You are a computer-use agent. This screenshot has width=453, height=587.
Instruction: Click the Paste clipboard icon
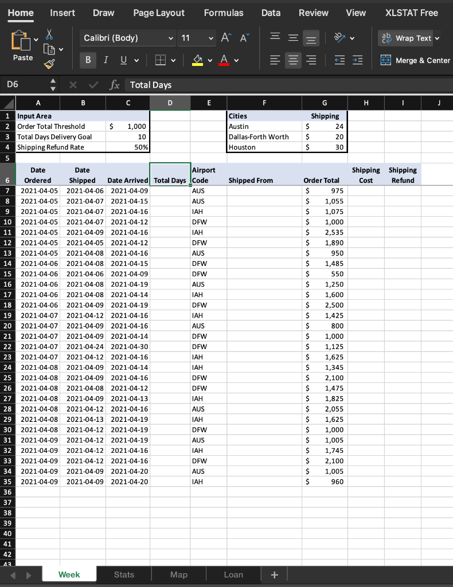pos(21,41)
